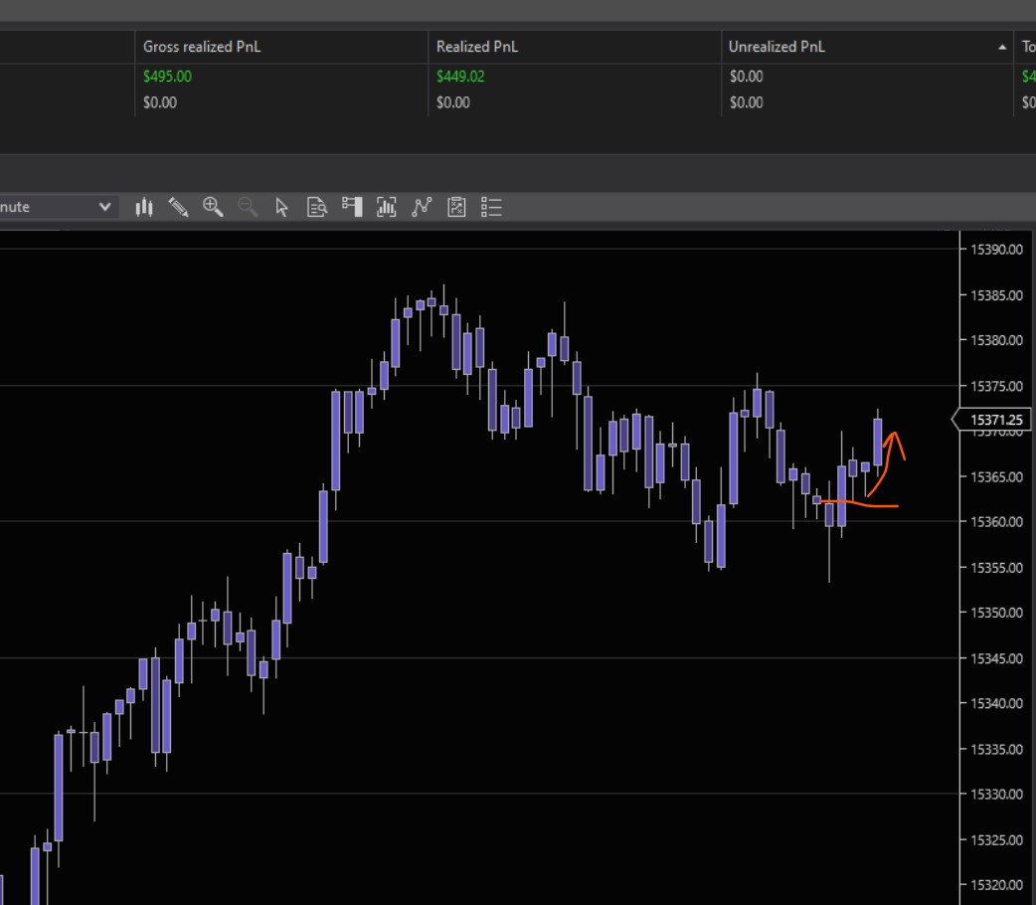Select the $495.00 gross realized cell
The width and height of the screenshot is (1036, 905).
[167, 77]
